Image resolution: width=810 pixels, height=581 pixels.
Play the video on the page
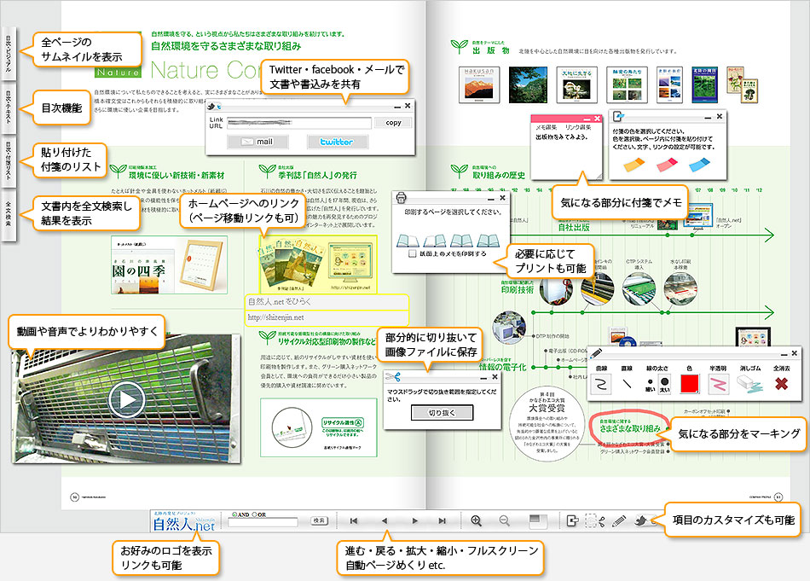(x=126, y=399)
